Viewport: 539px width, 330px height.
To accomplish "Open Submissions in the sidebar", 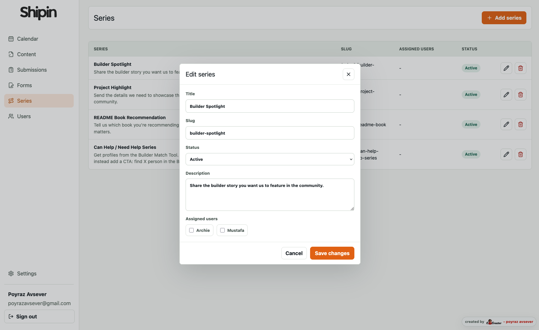I will 39,70.
